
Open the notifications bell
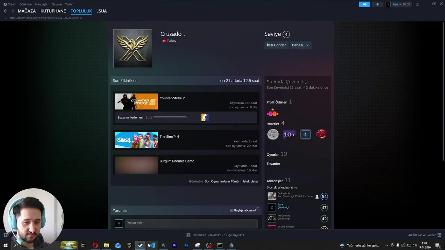click(x=378, y=4)
